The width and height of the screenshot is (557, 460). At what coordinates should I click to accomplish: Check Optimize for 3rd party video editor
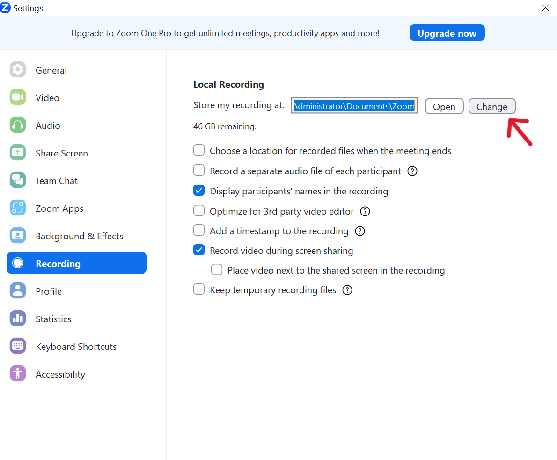click(199, 210)
